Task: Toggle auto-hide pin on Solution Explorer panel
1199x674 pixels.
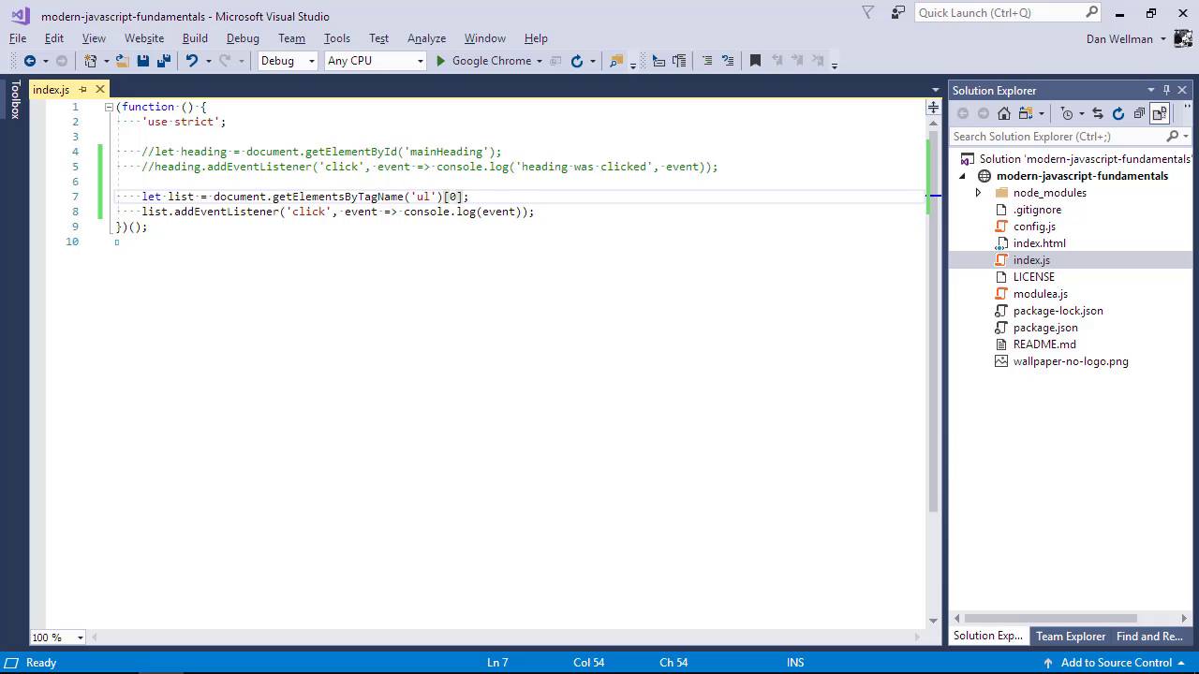Action: pos(1166,90)
